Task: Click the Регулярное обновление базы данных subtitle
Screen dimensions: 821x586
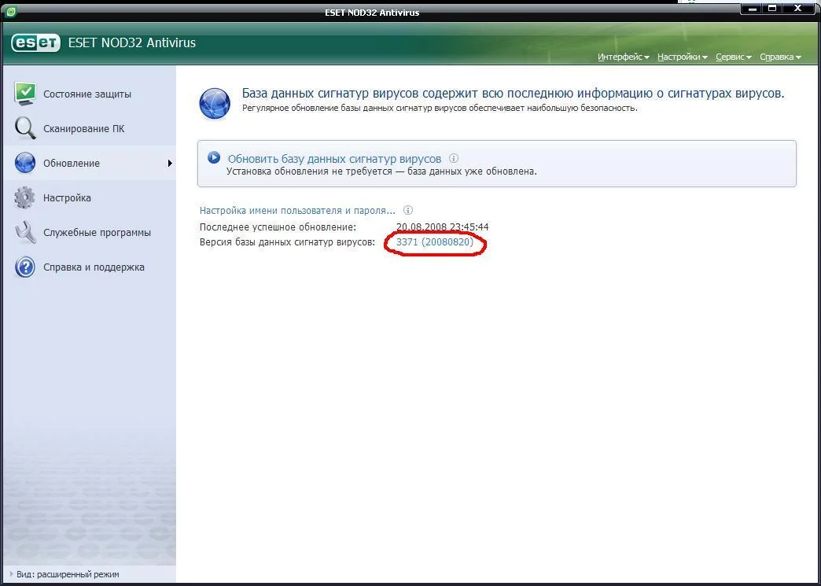Action: pyautogui.click(x=440, y=109)
